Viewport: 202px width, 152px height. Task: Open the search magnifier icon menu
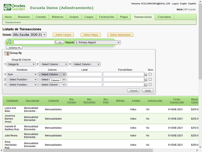[9, 42]
